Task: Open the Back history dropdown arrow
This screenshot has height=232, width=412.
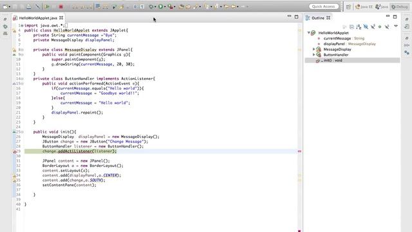Action: tap(238, 7)
